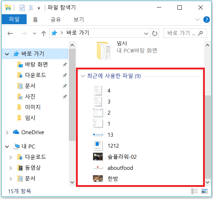Open the address bar history dropdown

(146, 33)
